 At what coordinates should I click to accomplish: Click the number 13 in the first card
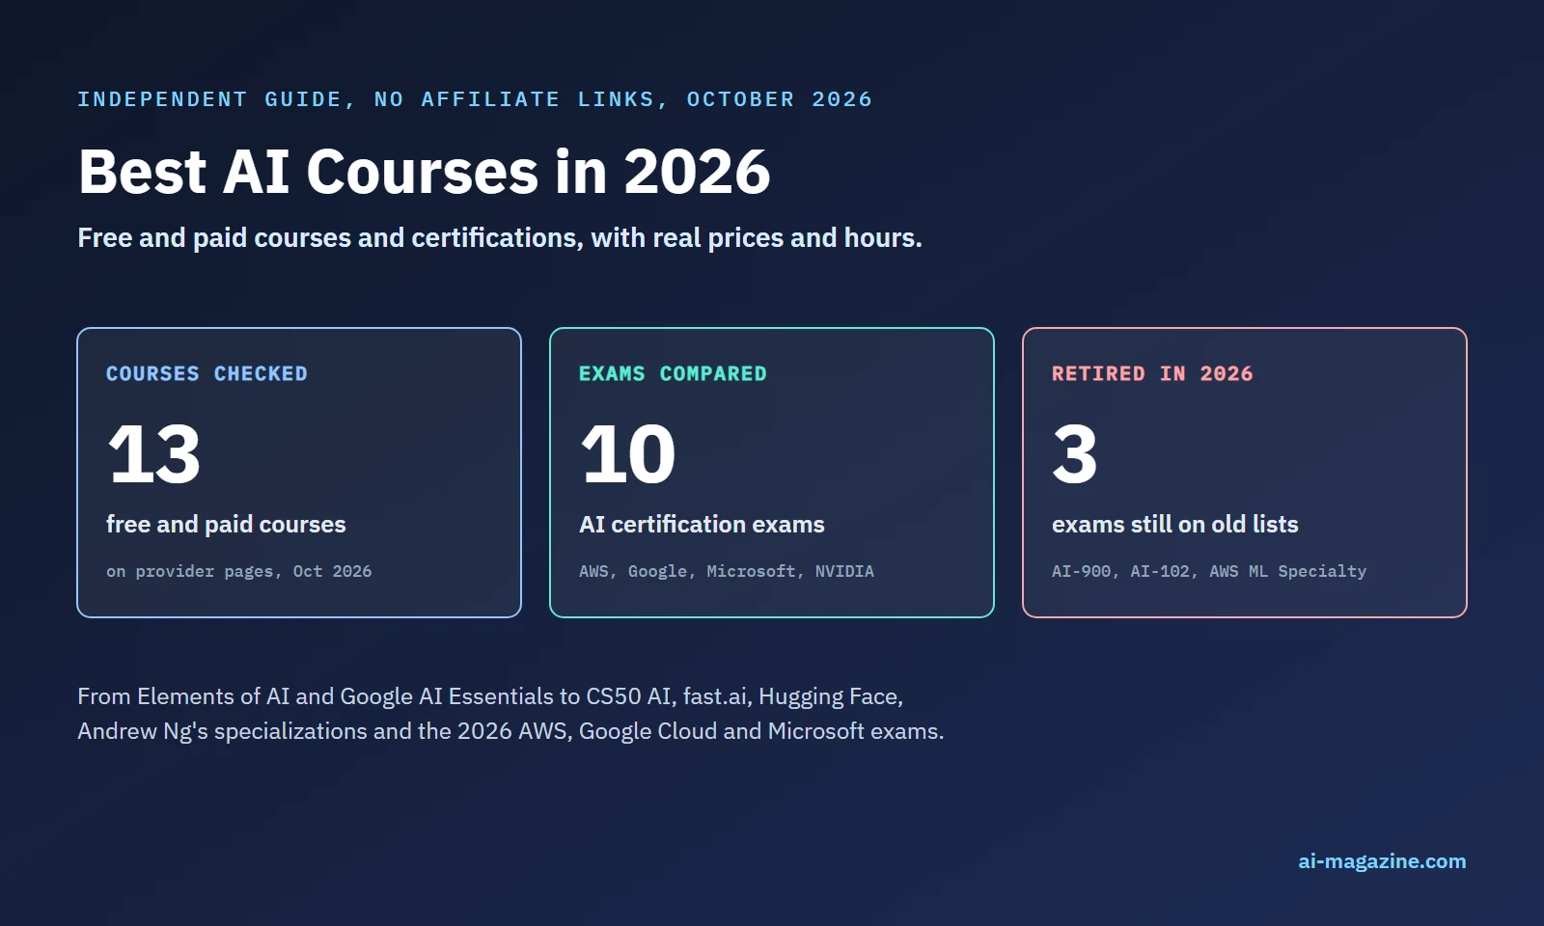tap(154, 453)
